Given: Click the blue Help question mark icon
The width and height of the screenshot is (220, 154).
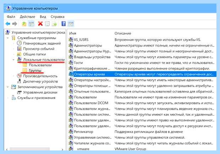Looking at the screenshot, I should pyautogui.click(x=64, y=24).
